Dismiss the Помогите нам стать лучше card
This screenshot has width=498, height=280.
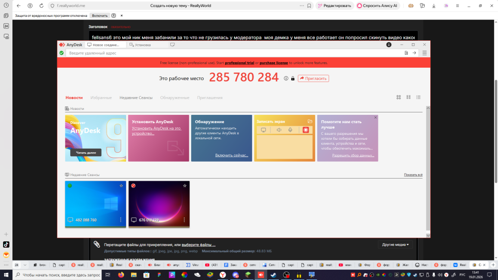(375, 117)
